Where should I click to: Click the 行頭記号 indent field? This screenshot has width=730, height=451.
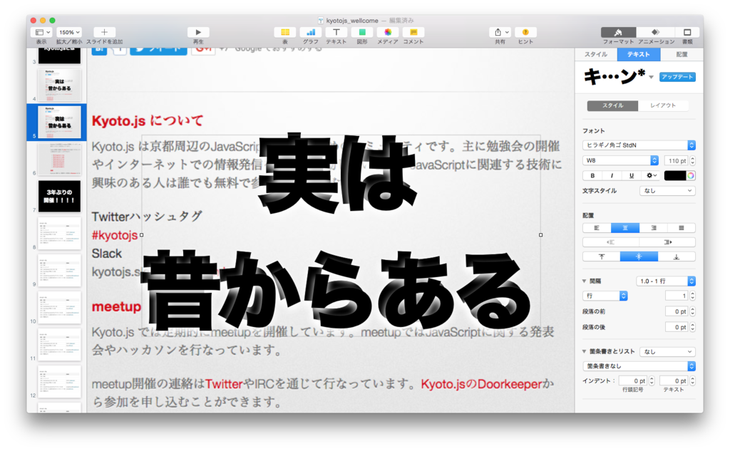(x=633, y=381)
